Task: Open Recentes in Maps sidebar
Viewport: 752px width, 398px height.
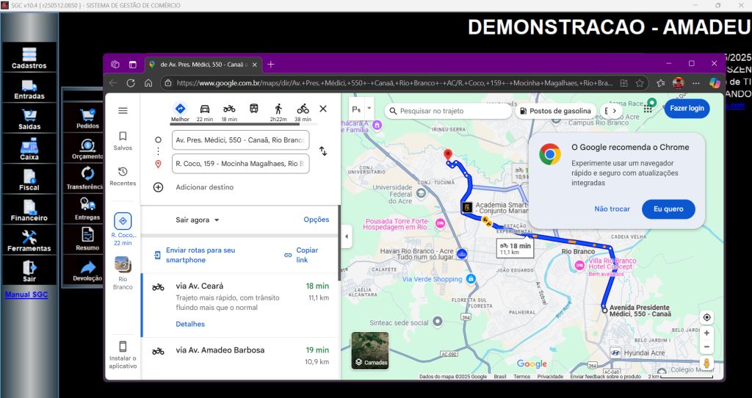Action: point(123,176)
